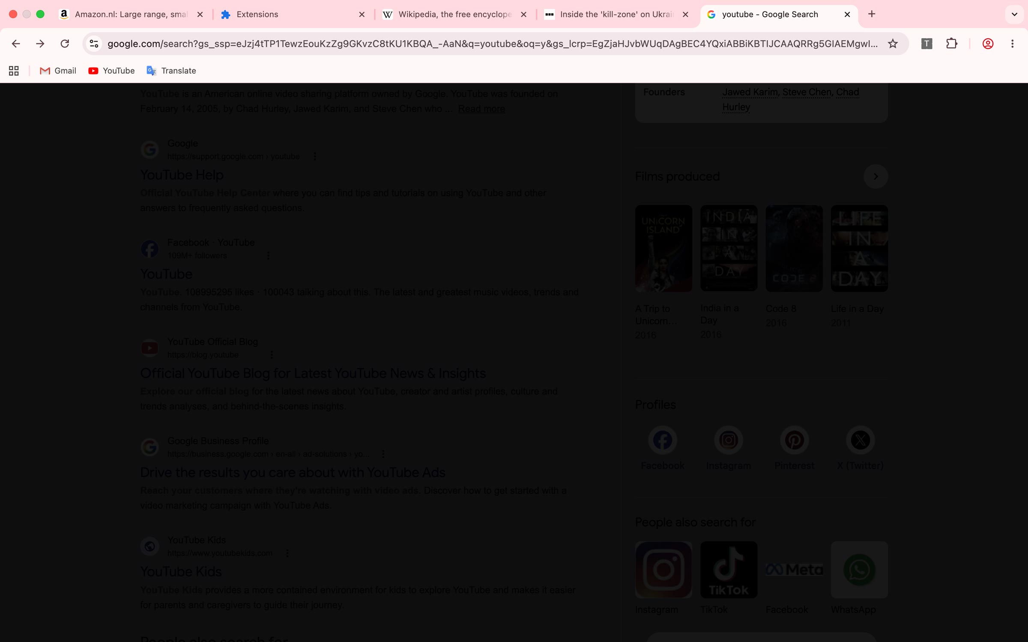Select the A Trip to Unicorn Island poster
The image size is (1028, 642).
click(663, 248)
